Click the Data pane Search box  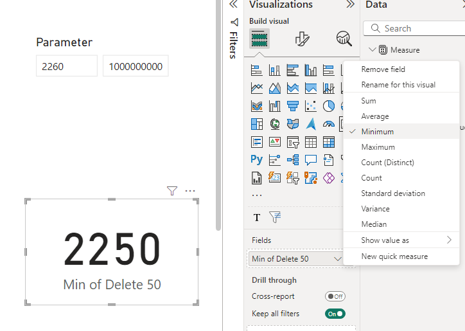coord(414,28)
